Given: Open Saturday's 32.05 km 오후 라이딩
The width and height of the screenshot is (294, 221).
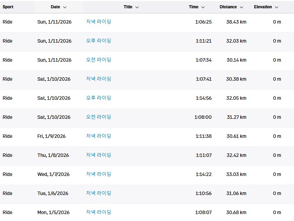Looking at the screenshot, I should click(99, 98).
